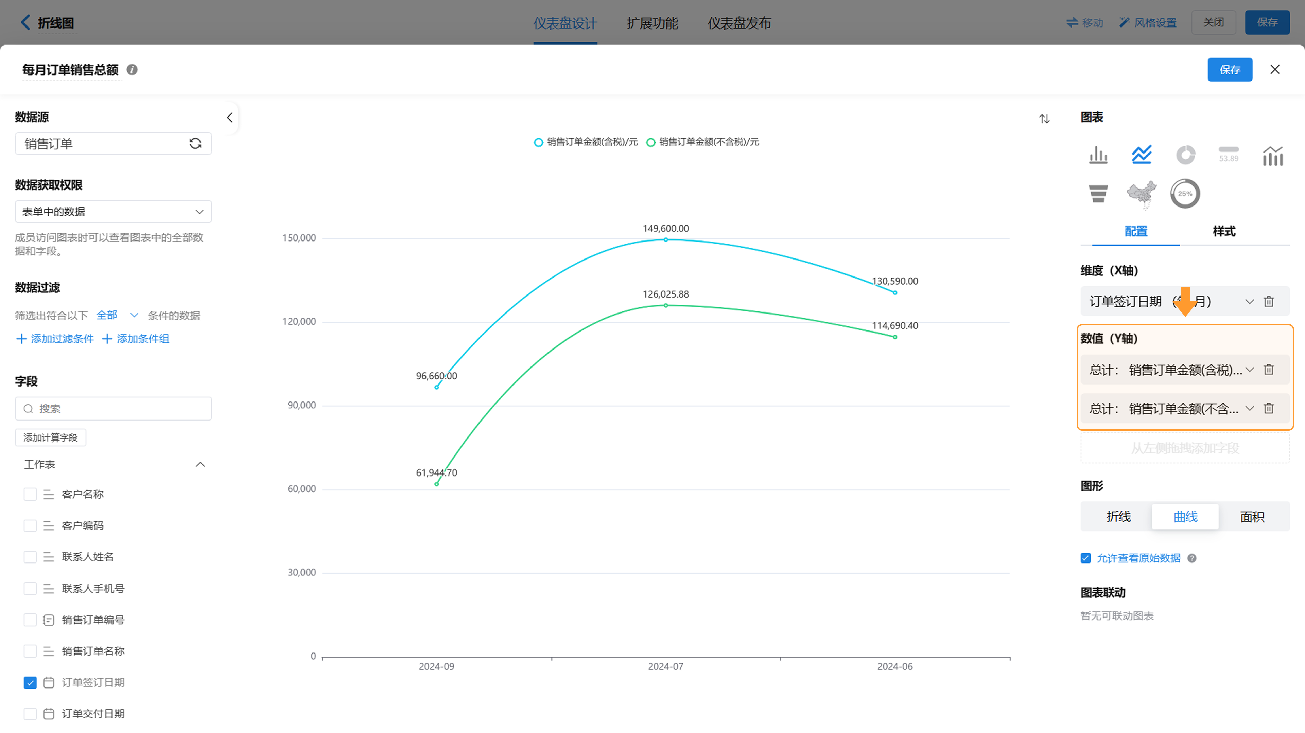Uncheck the 订单签订日期 field checkbox
Viewport: 1305px width, 733px height.
point(30,682)
